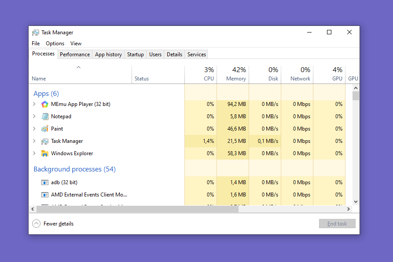Sort by the Network column header
The image size is (393, 262).
click(297, 74)
